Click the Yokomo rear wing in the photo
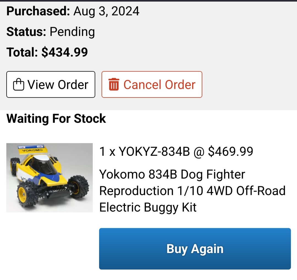Viewport: 297px width, 280px height. [x=32, y=149]
